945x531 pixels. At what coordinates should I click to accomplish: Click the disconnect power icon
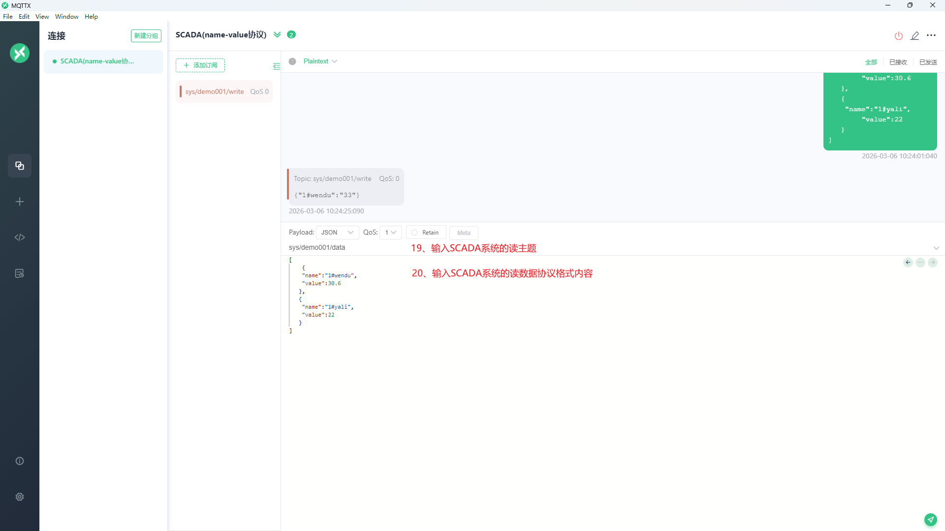[x=898, y=35]
